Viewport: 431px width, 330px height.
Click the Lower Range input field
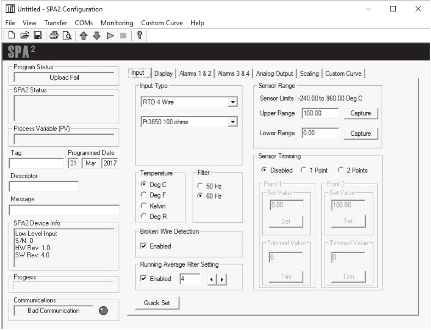(320, 133)
